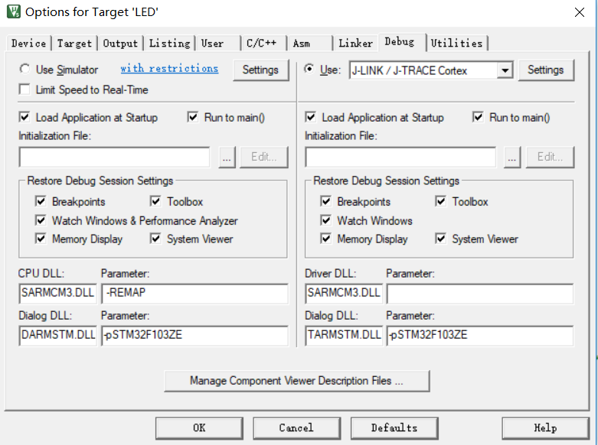This screenshot has height=445, width=598.
Task: Toggle simulator Toolbox checkbox
Action: coord(155,201)
